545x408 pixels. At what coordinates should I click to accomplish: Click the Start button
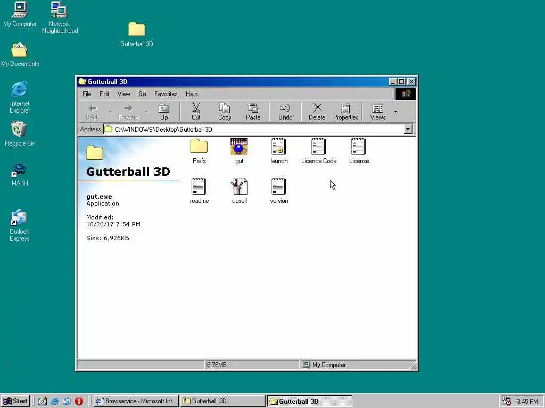[15, 401]
